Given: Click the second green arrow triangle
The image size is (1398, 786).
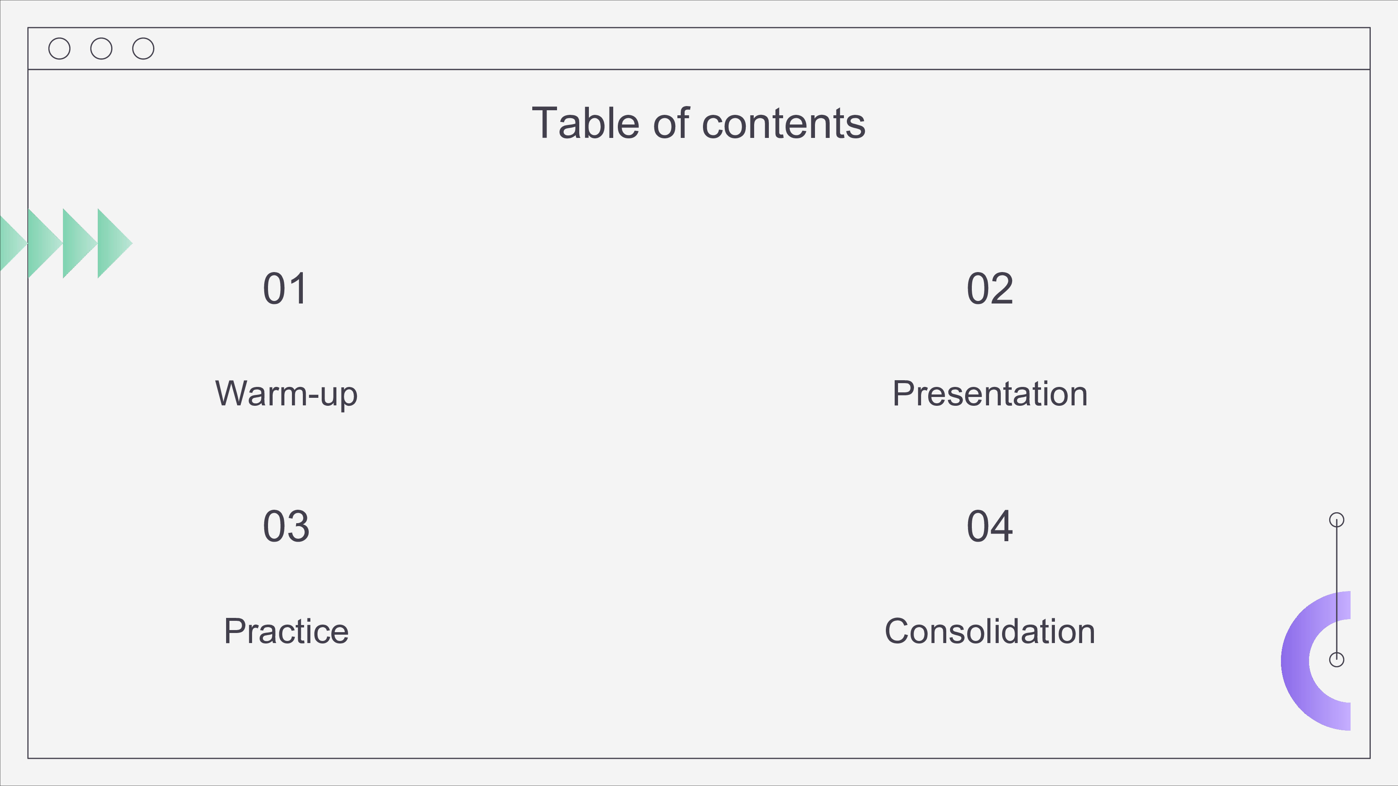Looking at the screenshot, I should (x=45, y=243).
